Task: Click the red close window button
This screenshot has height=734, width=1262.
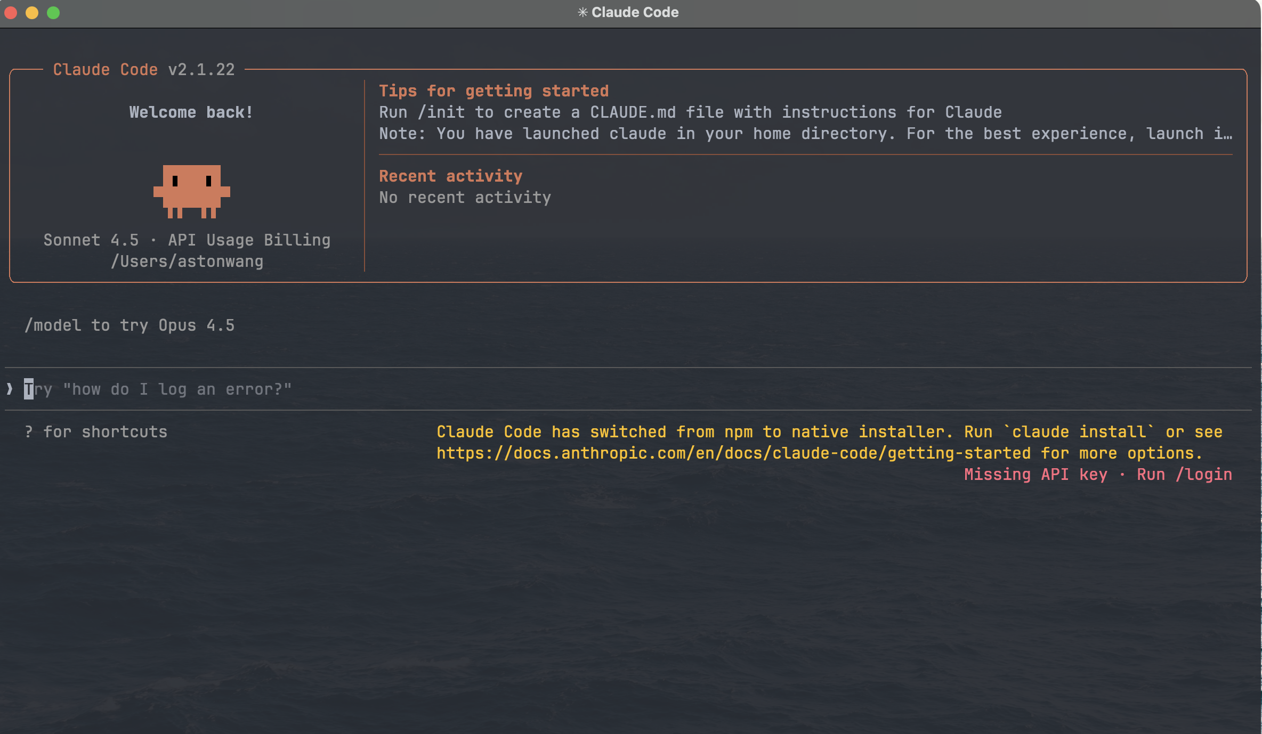Action: click(11, 12)
